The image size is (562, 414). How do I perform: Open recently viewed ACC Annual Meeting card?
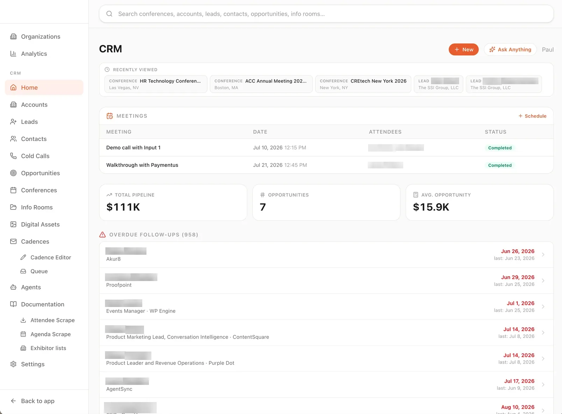click(261, 84)
